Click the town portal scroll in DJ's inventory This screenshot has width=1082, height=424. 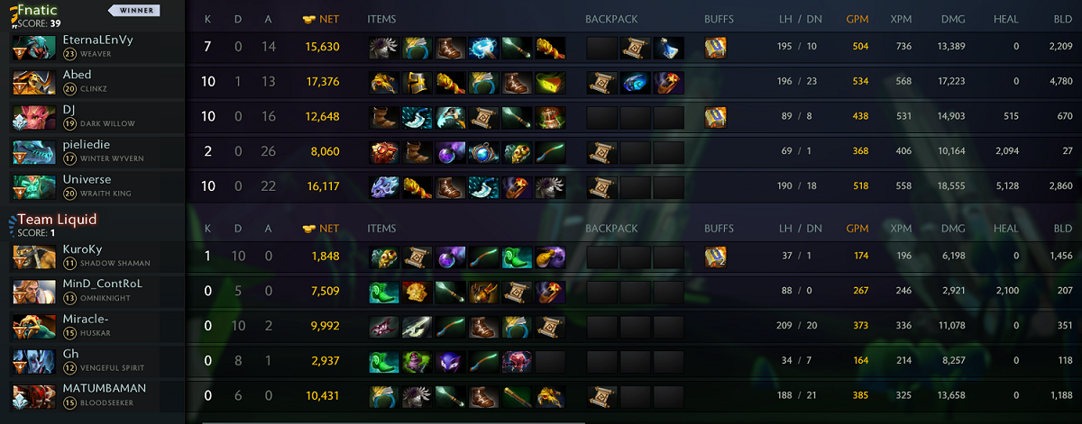(x=483, y=118)
